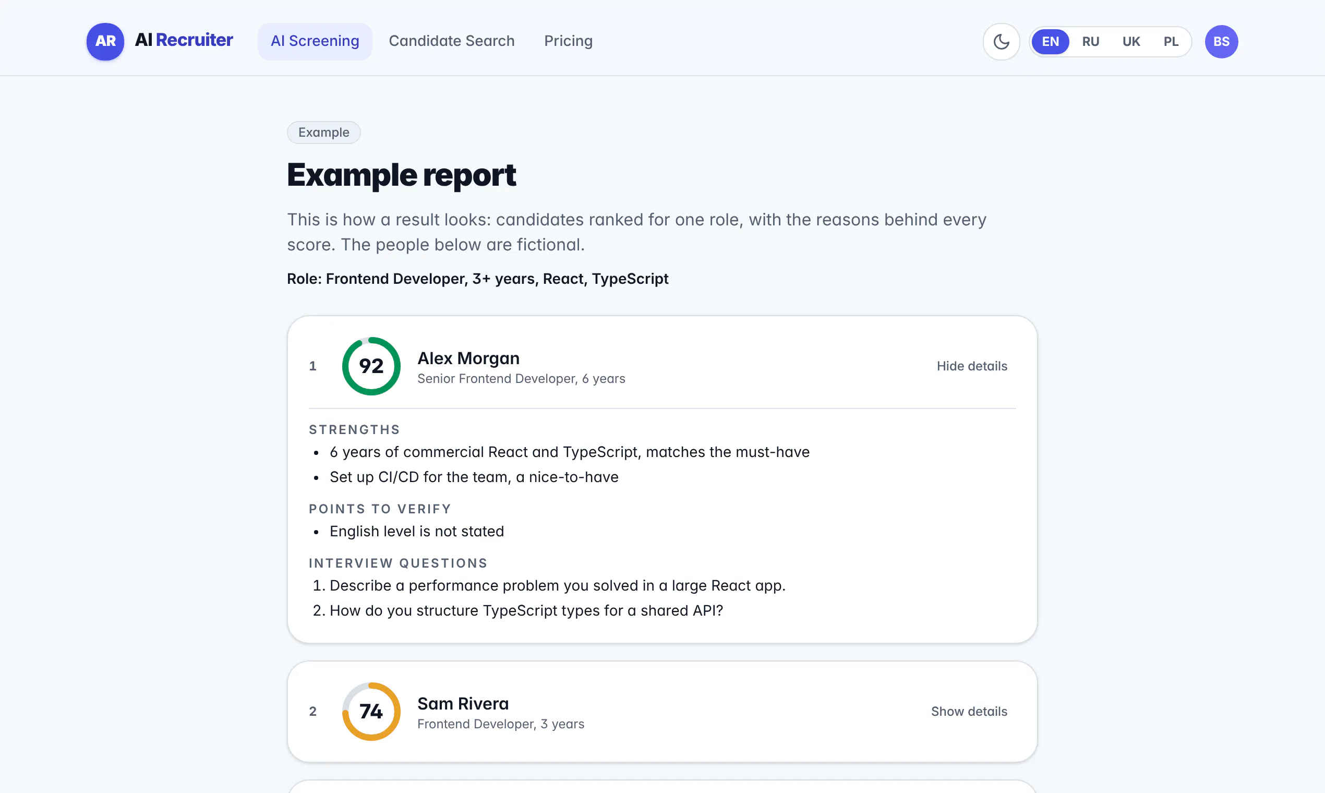Click the 'This is how a result looks' description

pos(637,232)
